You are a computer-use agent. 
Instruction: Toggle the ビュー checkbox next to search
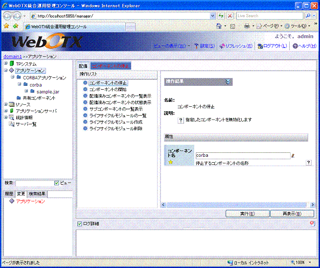point(57,183)
